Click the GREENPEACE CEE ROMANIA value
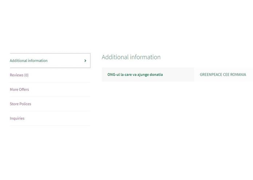 pos(223,75)
